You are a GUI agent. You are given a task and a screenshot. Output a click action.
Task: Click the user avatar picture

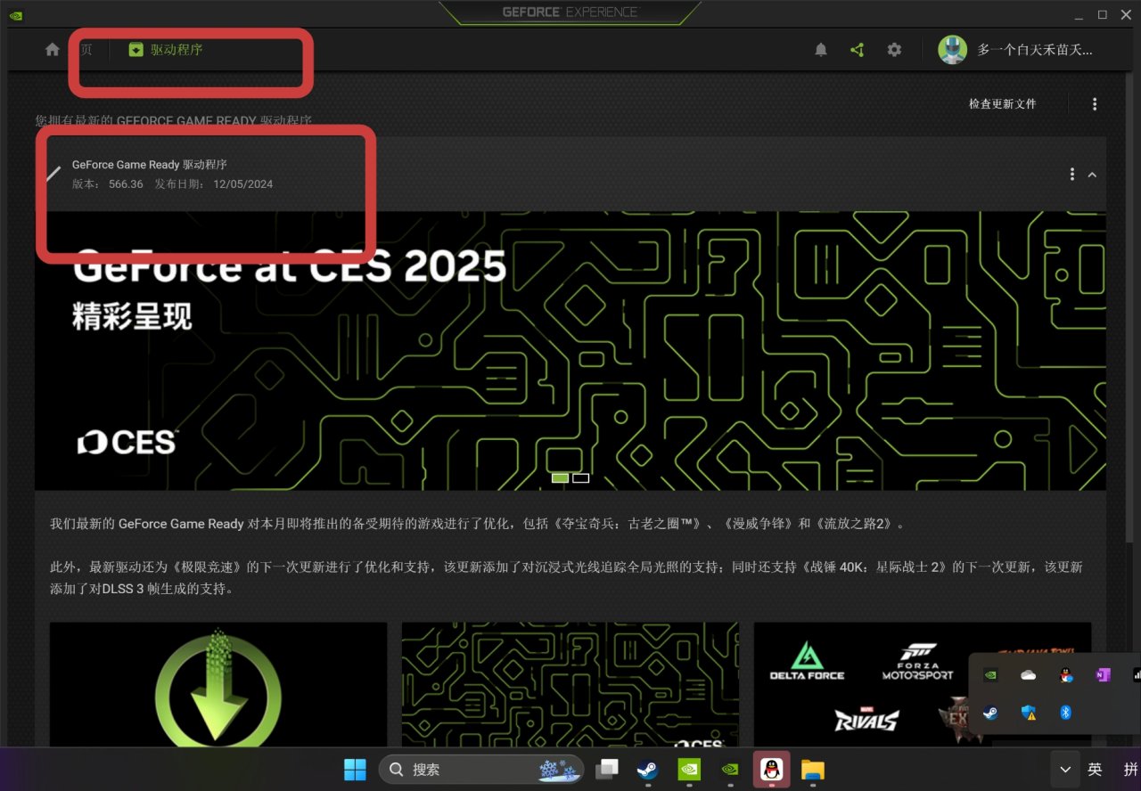tap(952, 50)
